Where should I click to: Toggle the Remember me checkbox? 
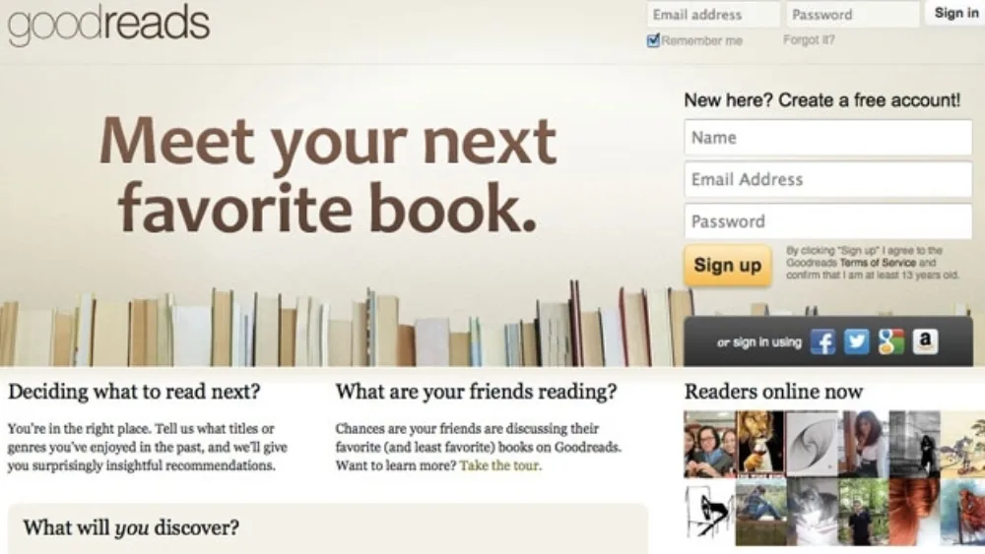click(x=653, y=40)
